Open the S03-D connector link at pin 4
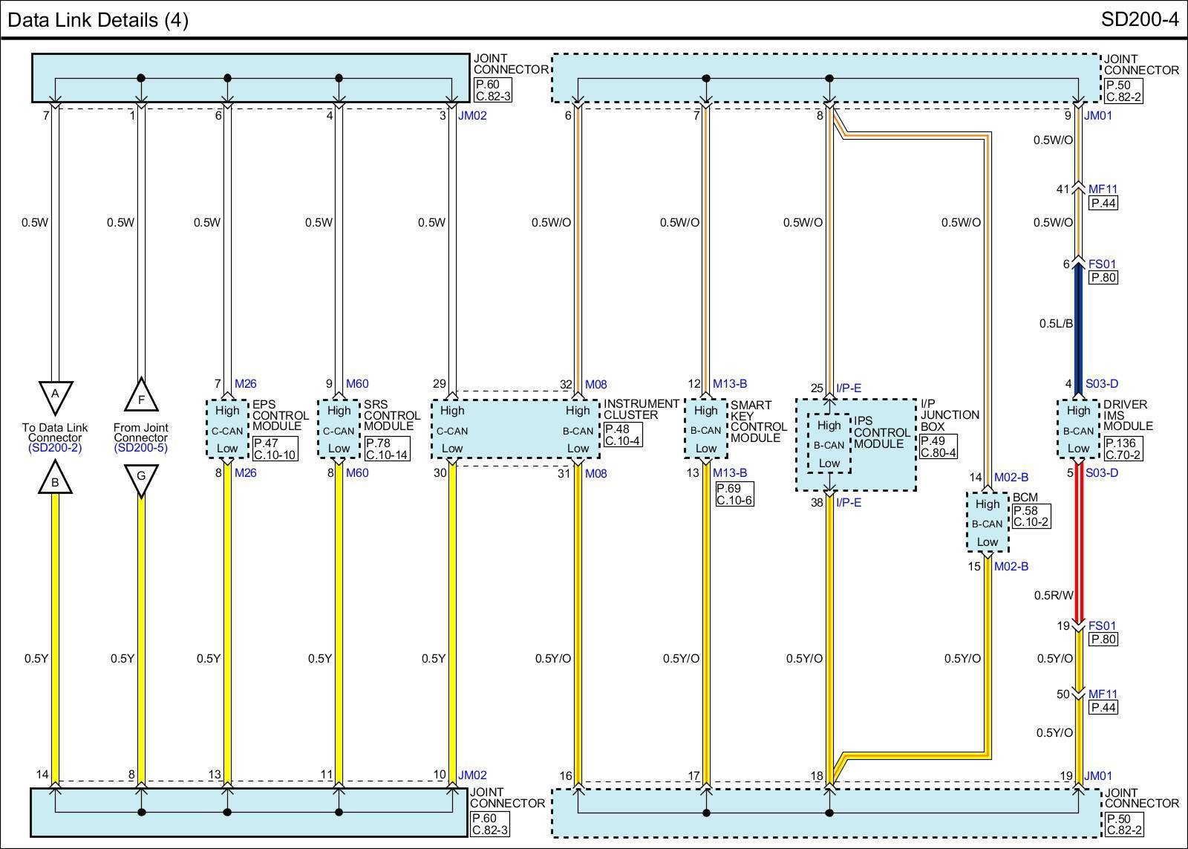This screenshot has width=1188, height=849. click(x=1101, y=384)
